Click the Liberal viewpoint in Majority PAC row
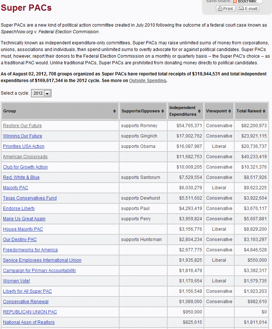 [x=219, y=188]
